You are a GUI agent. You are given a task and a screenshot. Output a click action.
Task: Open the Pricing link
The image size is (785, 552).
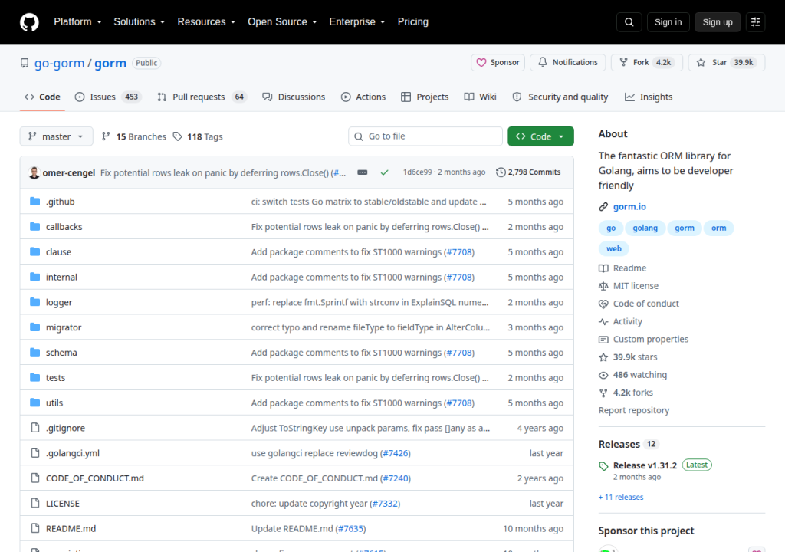412,22
